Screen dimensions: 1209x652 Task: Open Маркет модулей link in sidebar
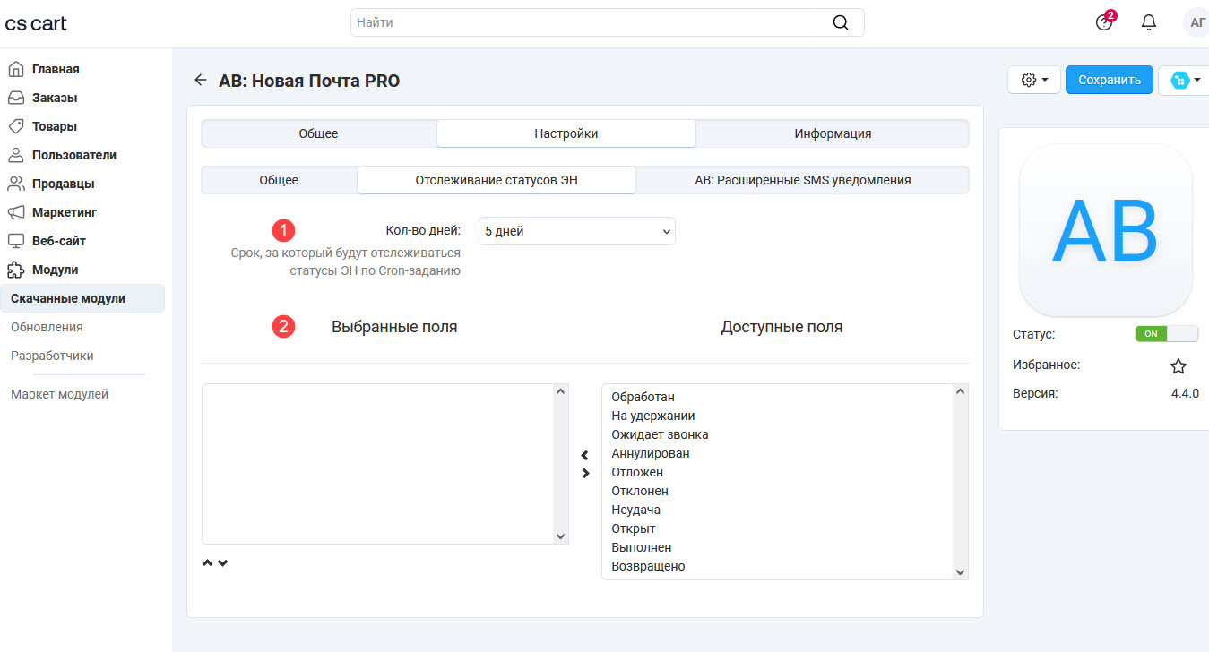tap(59, 394)
